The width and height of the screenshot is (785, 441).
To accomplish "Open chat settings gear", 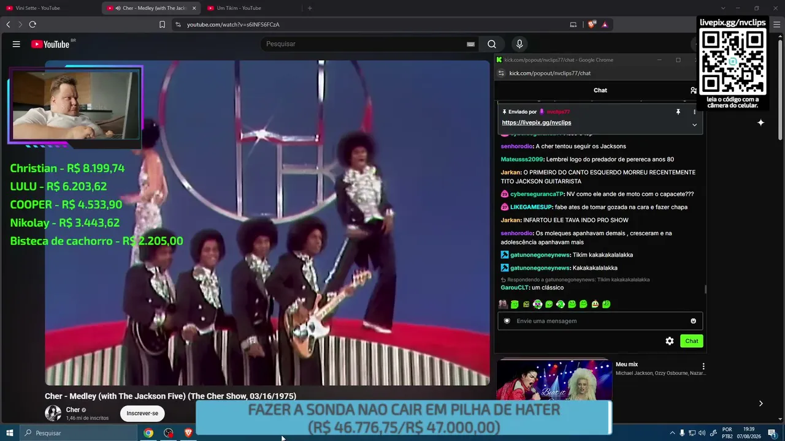I will tap(670, 341).
